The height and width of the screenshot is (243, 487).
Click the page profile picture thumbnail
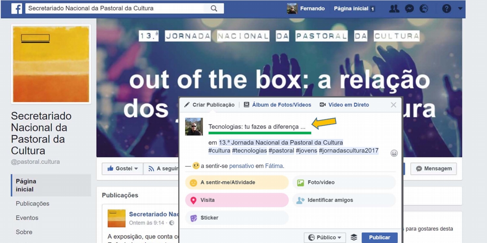tap(51, 64)
